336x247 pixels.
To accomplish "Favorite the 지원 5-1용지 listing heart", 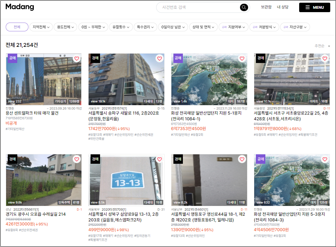I will pyautogui.click(x=242, y=59).
